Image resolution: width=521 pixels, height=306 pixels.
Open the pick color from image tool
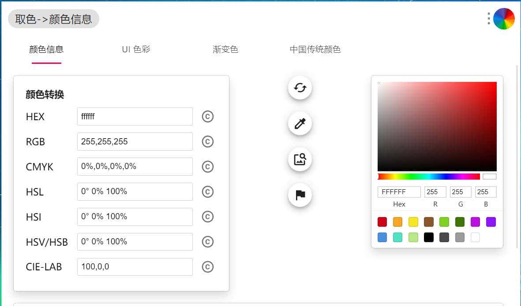pos(300,159)
